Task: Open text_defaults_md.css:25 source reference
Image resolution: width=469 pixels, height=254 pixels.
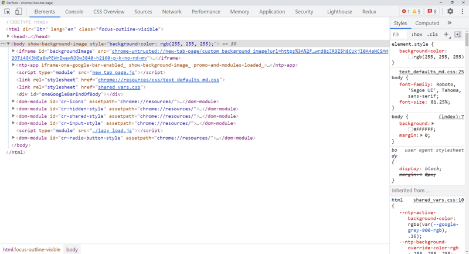Action: coord(431,72)
